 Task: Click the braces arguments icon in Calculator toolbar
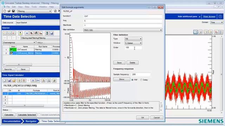coord(38,80)
